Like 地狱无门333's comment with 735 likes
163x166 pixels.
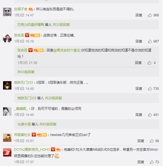(x=150, y=89)
